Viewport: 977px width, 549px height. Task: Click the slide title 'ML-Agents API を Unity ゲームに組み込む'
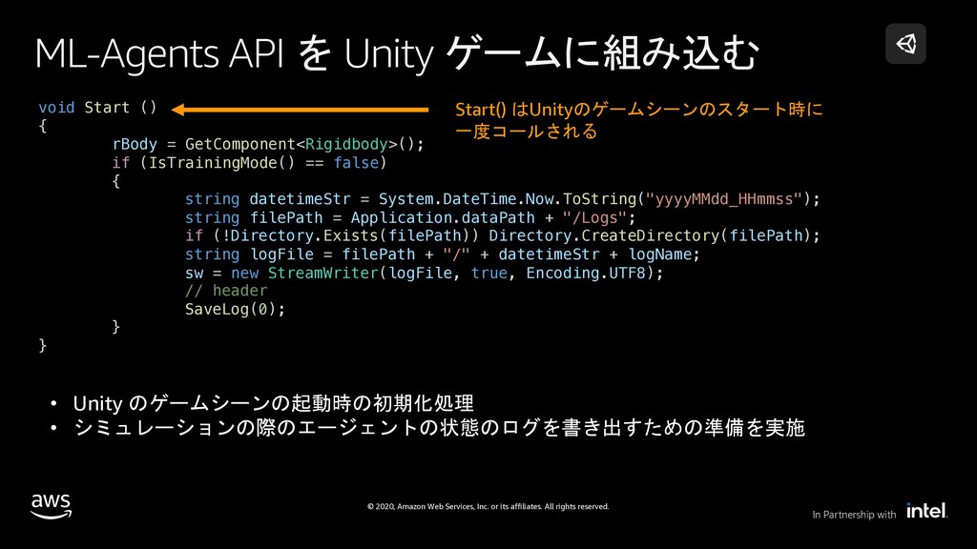click(x=397, y=53)
